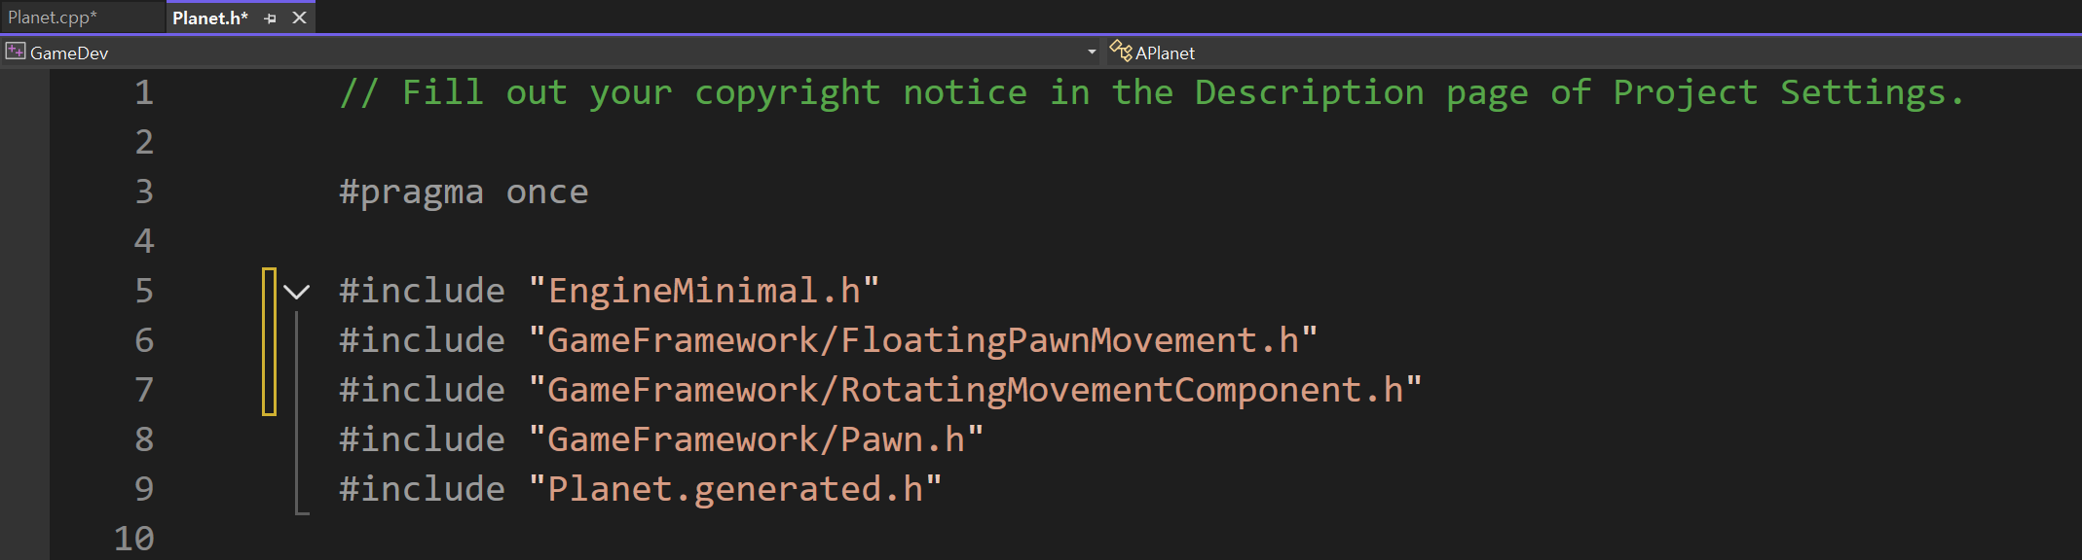The height and width of the screenshot is (560, 2082).
Task: Click the copyright notice comment line
Action: [x=1152, y=92]
